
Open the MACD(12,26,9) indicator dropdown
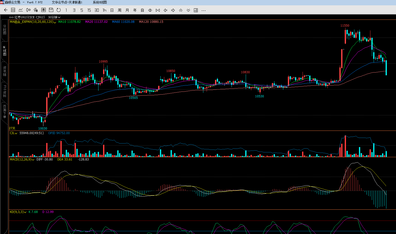[33, 160]
